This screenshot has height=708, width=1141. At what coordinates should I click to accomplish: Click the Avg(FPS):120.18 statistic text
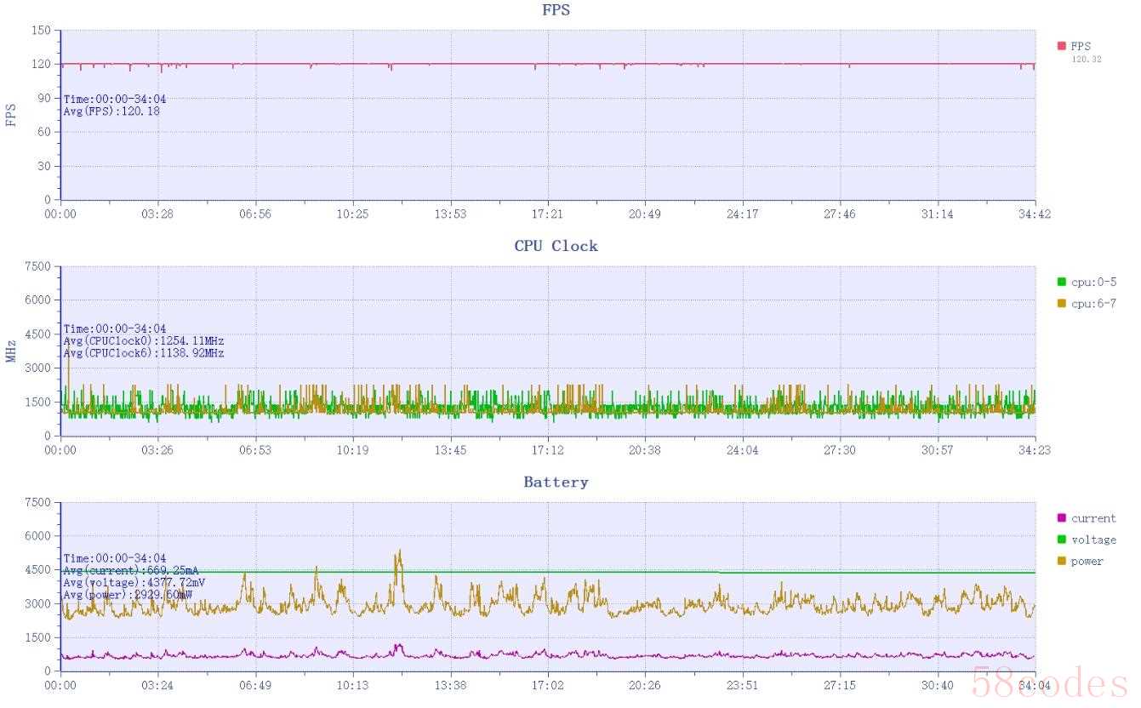point(111,111)
